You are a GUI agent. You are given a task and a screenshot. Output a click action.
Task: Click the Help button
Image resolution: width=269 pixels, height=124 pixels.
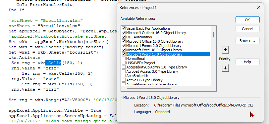tap(247, 62)
